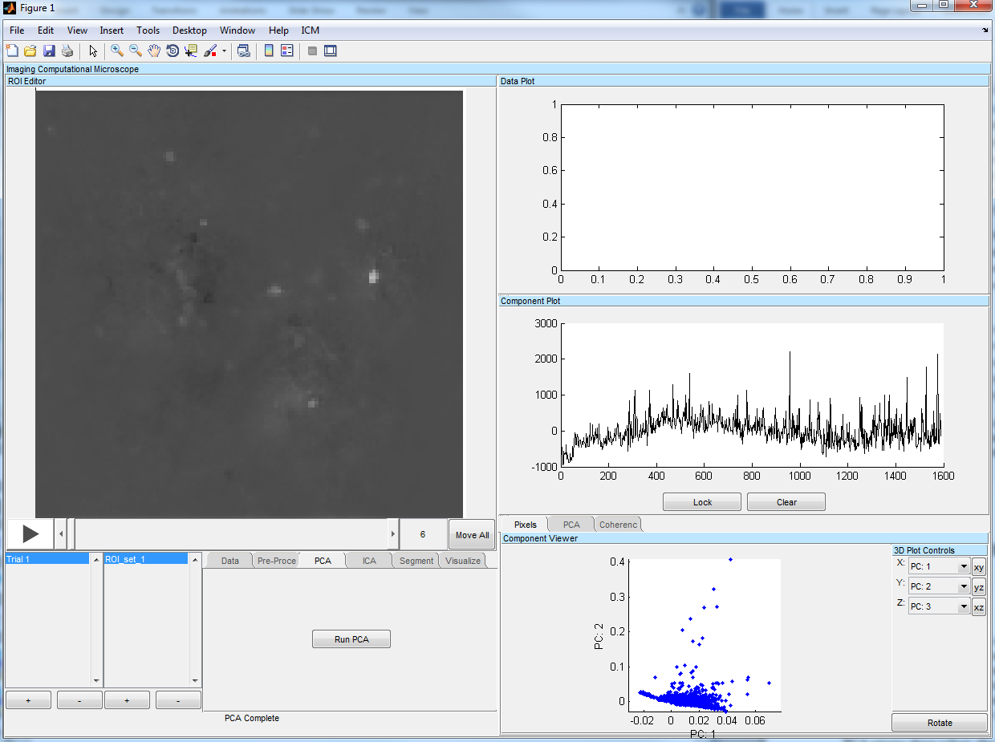Switch to the Segment tab
This screenshot has height=742, width=995.
pyautogui.click(x=416, y=561)
